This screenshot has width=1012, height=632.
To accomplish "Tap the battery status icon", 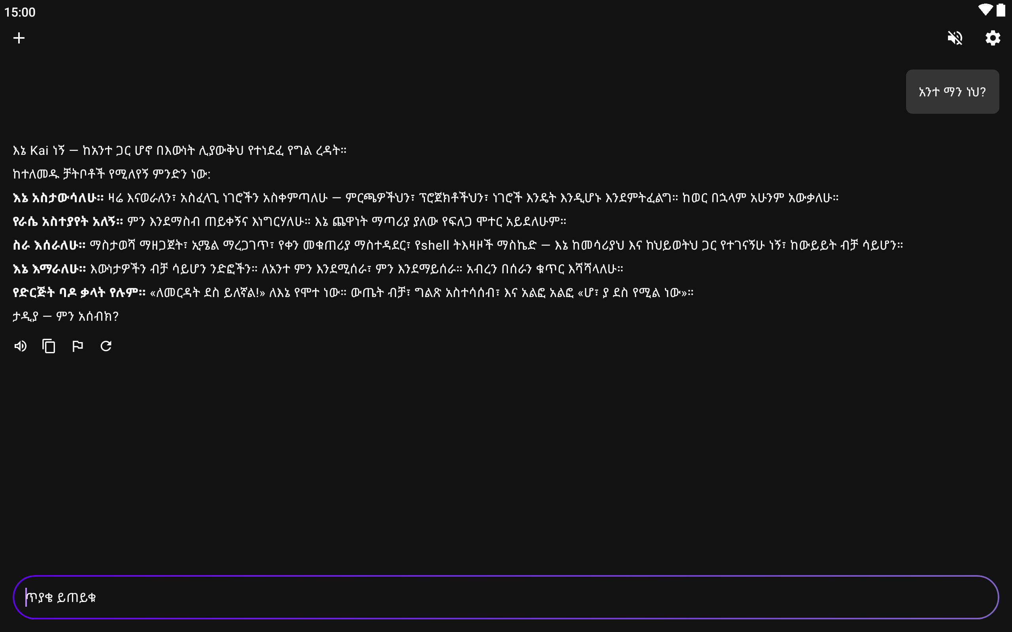I will coord(1001,10).
